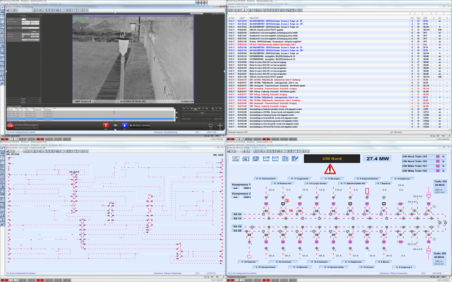
Task: Open the Archivierung menu in message log window
Action: click(279, 4)
